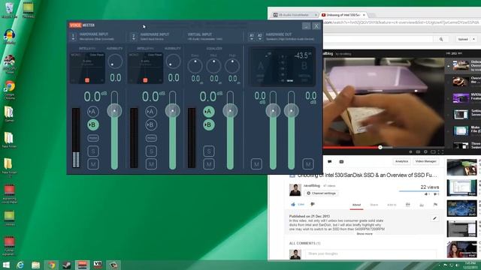Disable bus A on Virtual Input strip
This screenshot has width=481, height=270.
click(x=209, y=112)
